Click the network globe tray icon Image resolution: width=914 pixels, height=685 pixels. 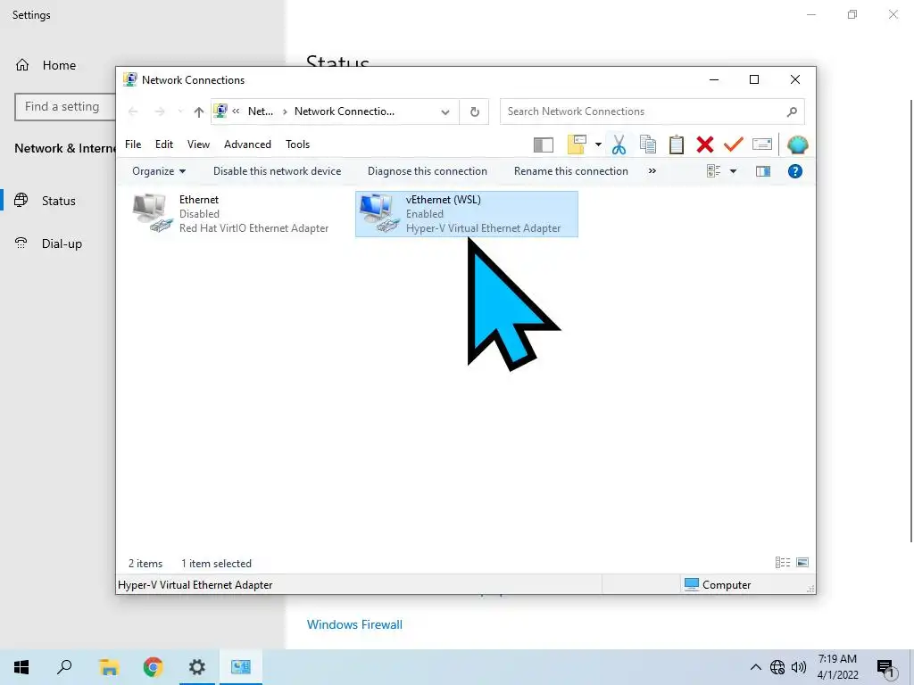[777, 667]
